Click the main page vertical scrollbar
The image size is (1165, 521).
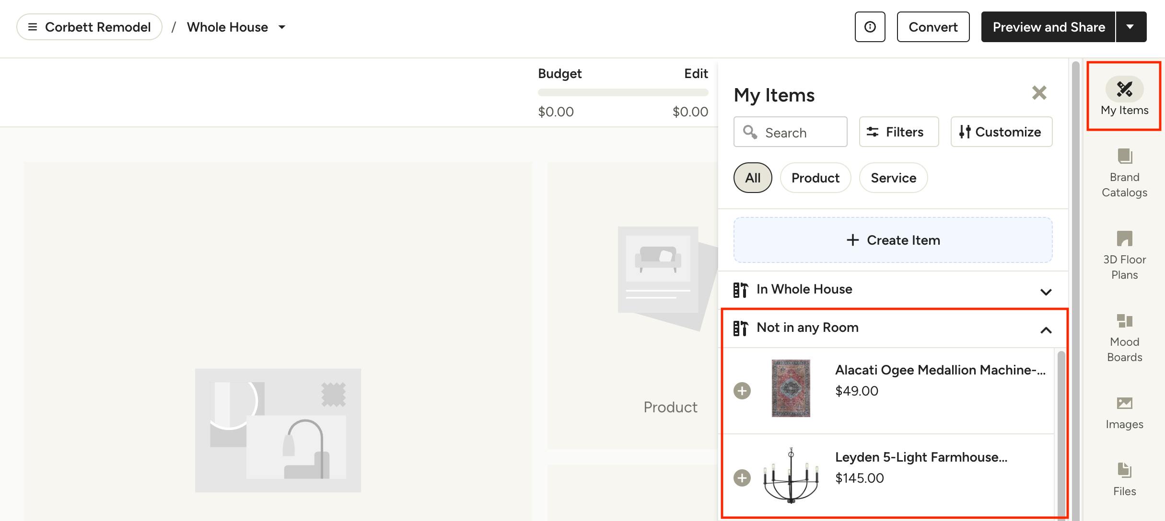coord(1075,290)
